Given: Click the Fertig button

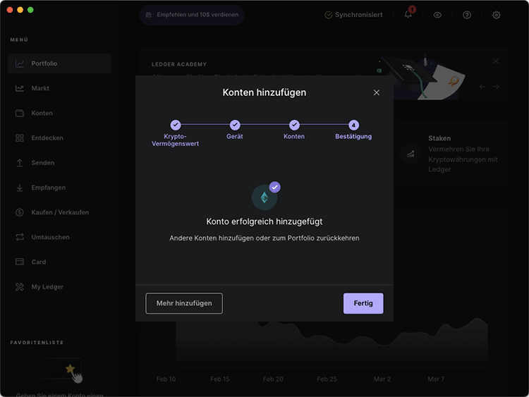Looking at the screenshot, I should (x=363, y=303).
